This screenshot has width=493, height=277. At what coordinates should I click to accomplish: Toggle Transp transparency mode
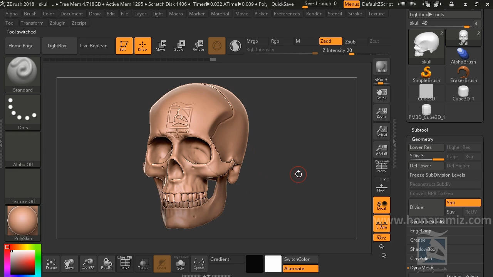click(143, 264)
